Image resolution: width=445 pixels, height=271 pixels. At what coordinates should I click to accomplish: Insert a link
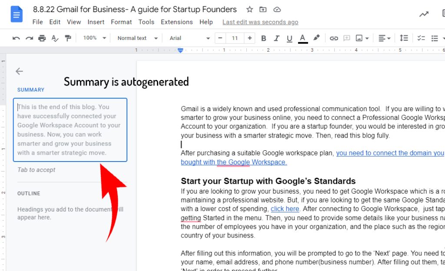[x=334, y=38]
